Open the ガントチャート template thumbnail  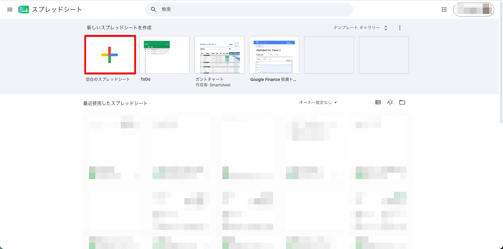pyautogui.click(x=219, y=55)
